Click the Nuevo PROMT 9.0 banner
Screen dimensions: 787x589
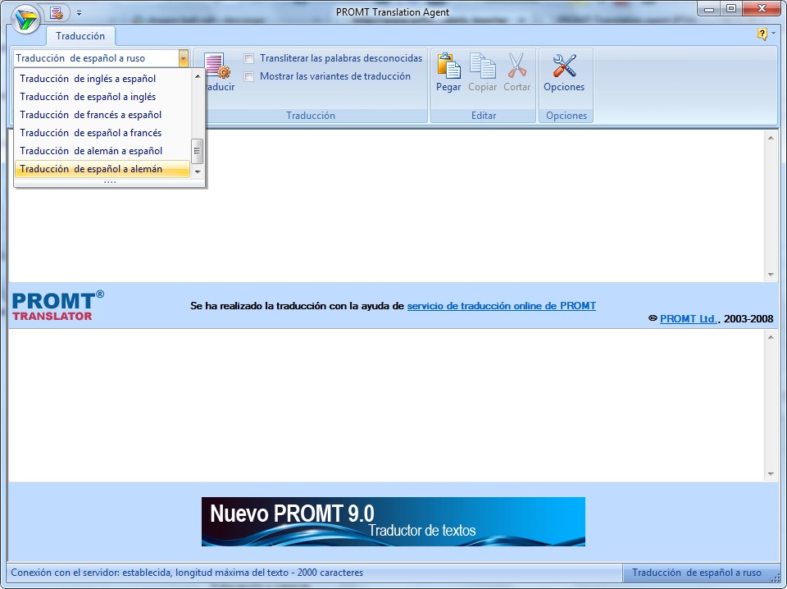point(393,522)
